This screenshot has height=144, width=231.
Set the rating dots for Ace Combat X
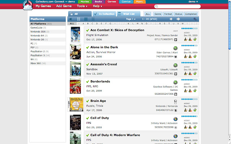(189, 28)
